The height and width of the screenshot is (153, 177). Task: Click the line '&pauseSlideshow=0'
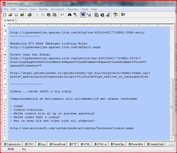26,66
